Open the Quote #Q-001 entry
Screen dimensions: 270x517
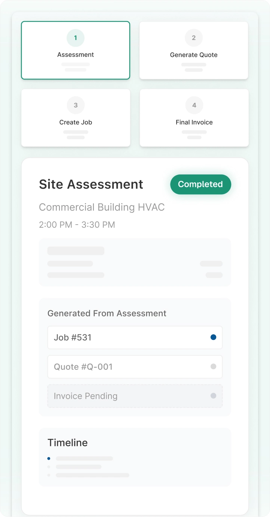click(135, 367)
